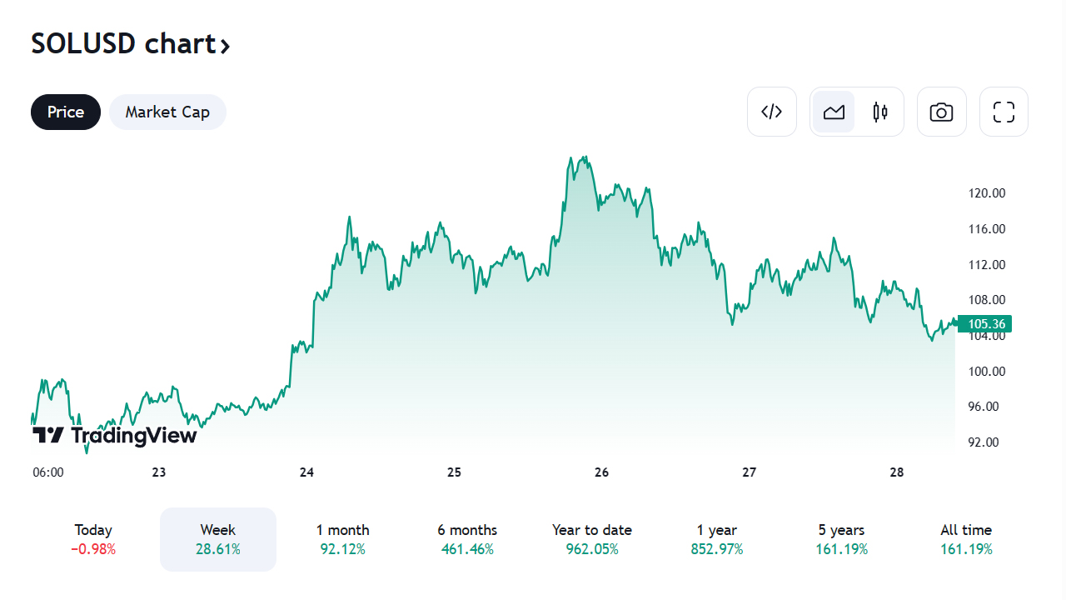Take a chart snapshot with camera icon

pyautogui.click(x=941, y=112)
